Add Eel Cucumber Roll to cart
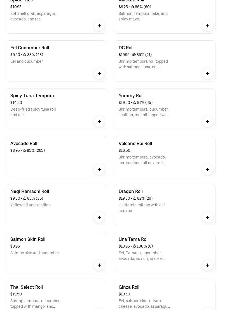This screenshot has width=225, height=310. click(99, 74)
